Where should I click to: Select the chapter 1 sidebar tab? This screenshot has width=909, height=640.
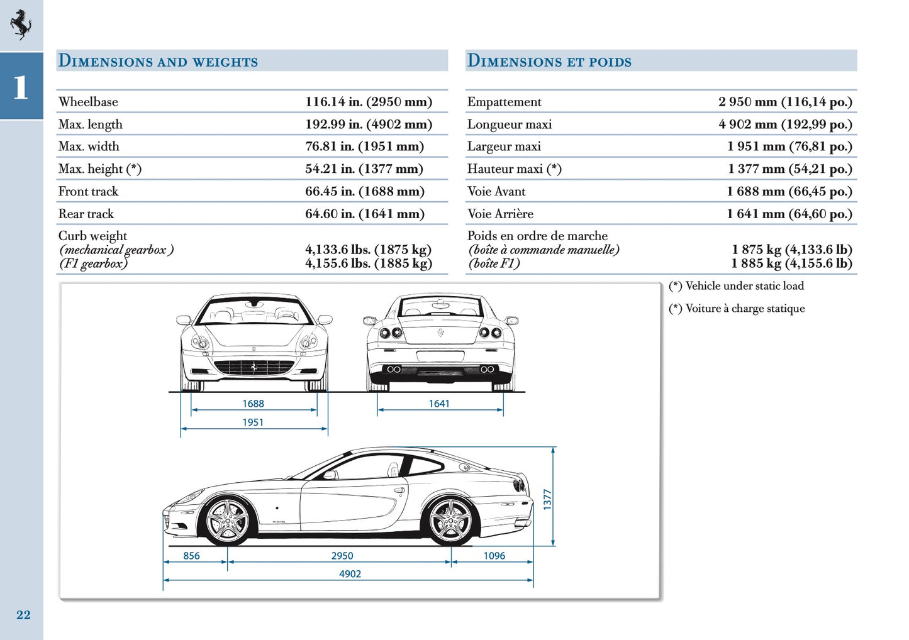(20, 88)
